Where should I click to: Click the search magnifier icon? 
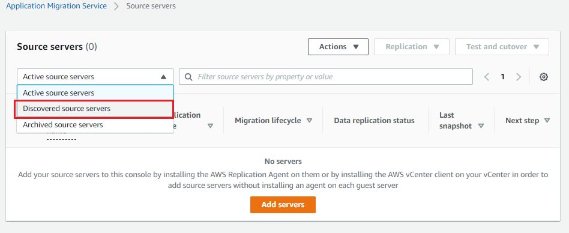point(188,77)
